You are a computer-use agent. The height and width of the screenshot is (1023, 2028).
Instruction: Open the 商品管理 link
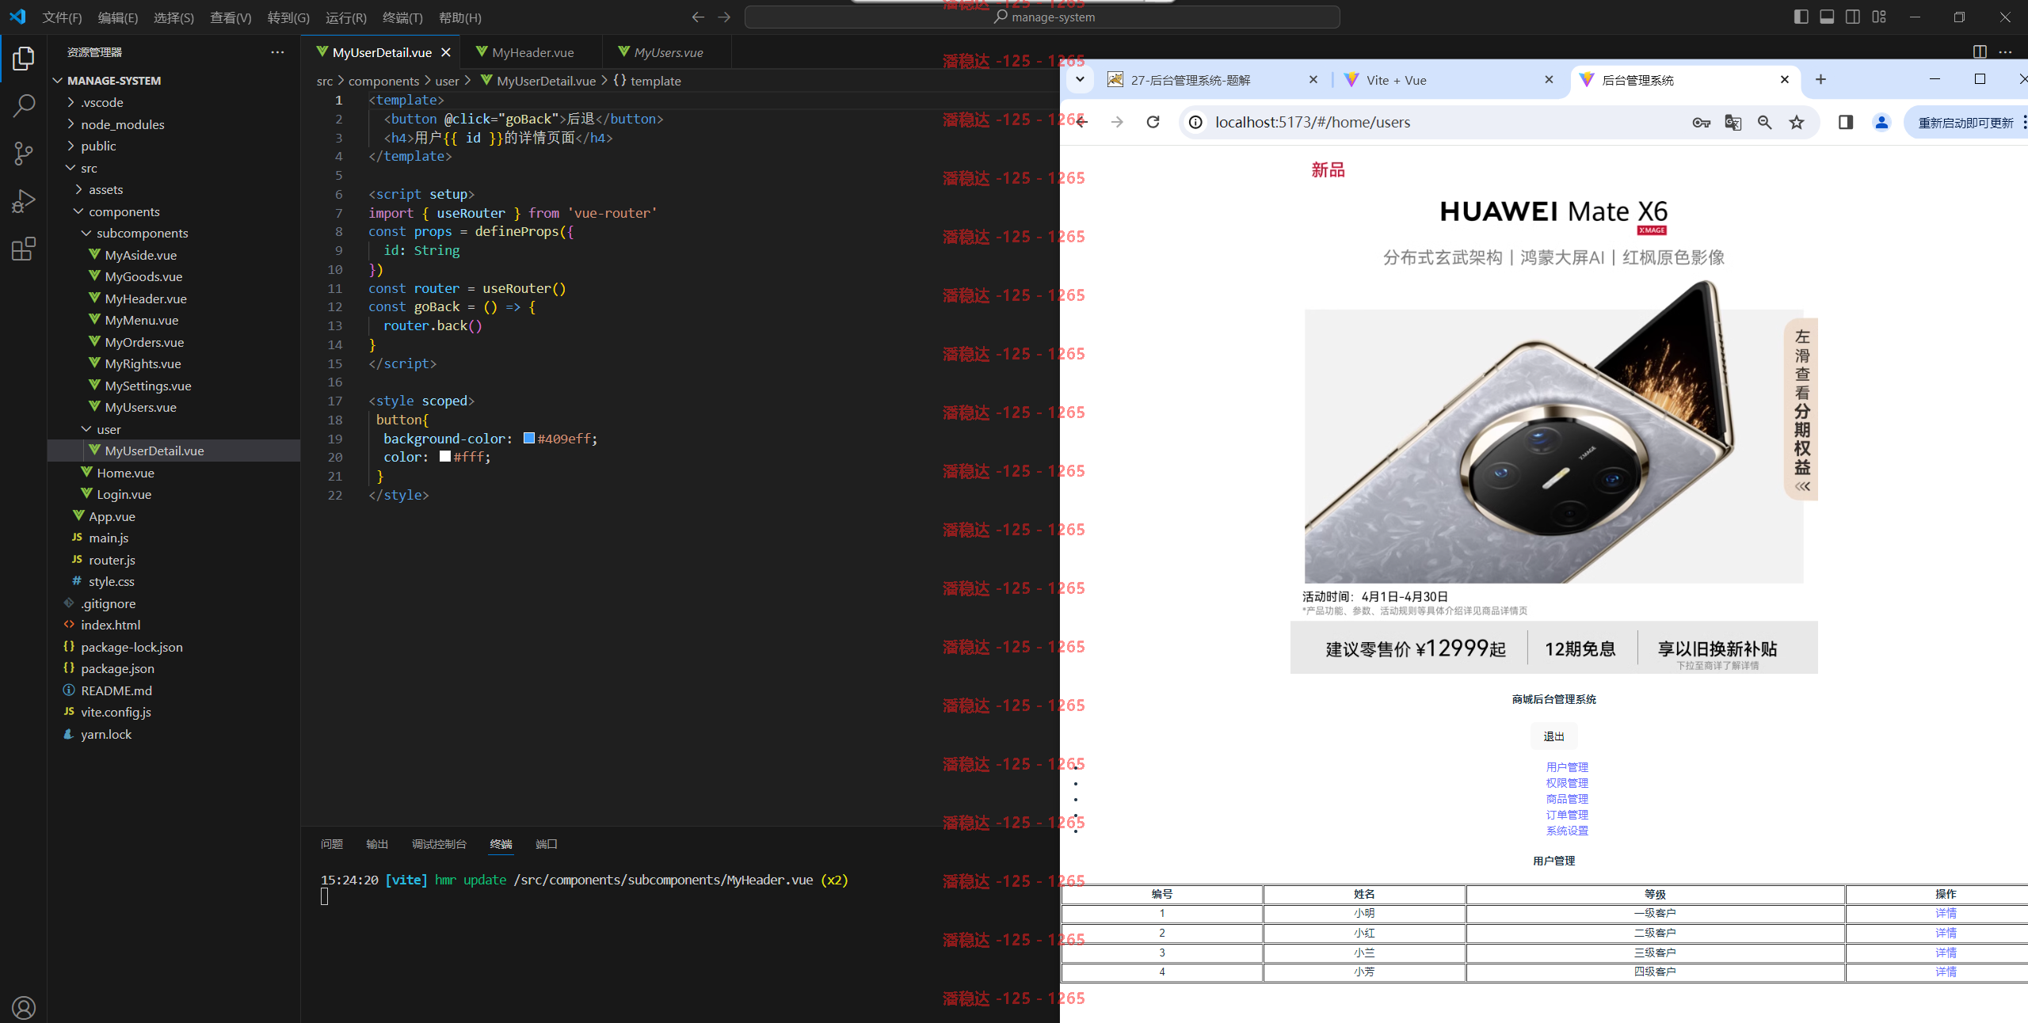[x=1567, y=799]
